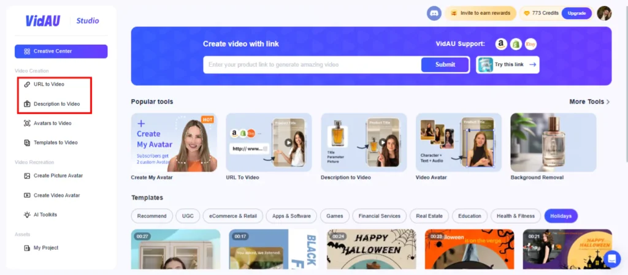The image size is (628, 275).
Task: Click the Try this link button
Action: 507,64
